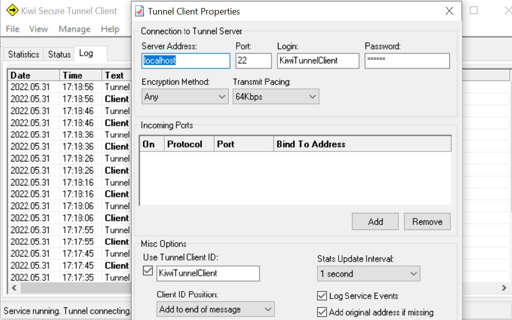This screenshot has height=320, width=512.
Task: Open the Manage menu
Action: click(74, 29)
